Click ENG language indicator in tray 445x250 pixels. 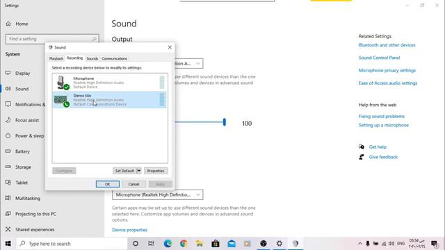[400, 244]
